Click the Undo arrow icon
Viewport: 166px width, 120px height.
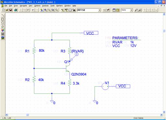tap(33, 10)
